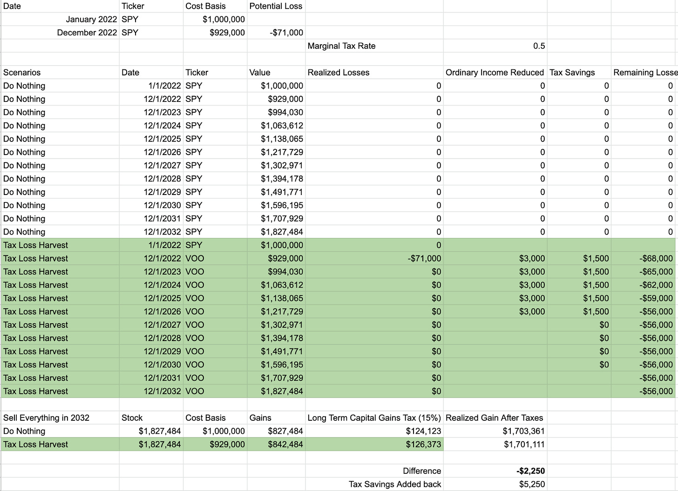The height and width of the screenshot is (491, 678).
Task: Select the Do Nothing 12/1/2032 date cell
Action: tap(151, 232)
